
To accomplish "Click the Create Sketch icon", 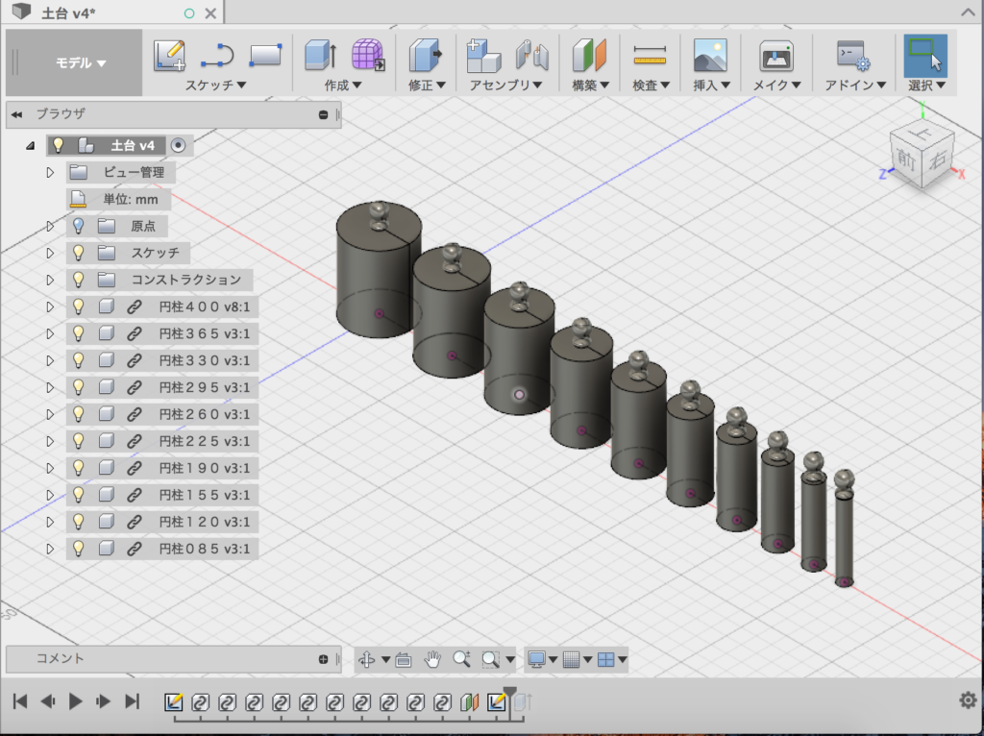I will click(169, 55).
